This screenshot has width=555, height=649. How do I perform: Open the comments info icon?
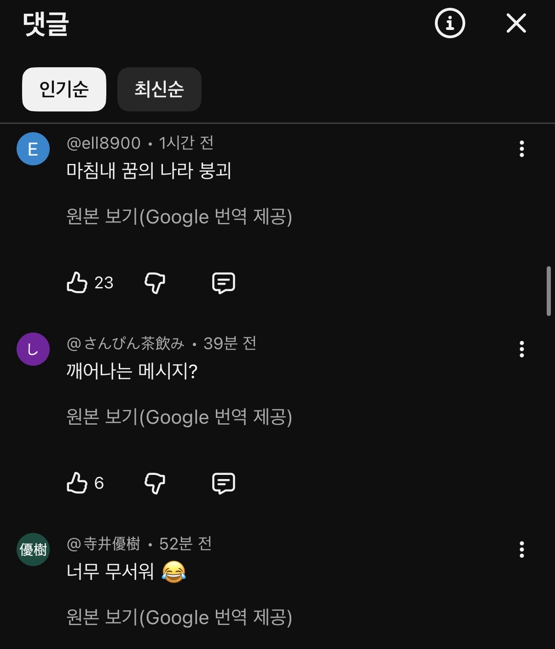450,23
